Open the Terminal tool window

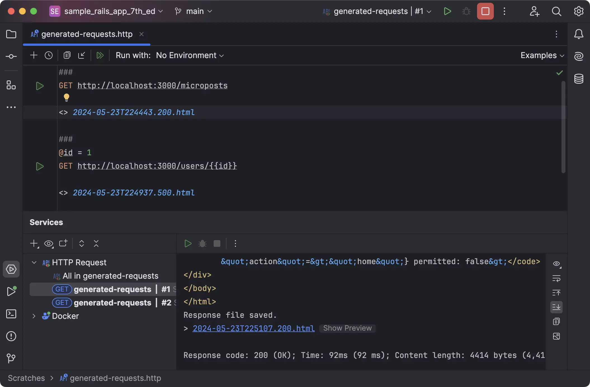pos(11,314)
